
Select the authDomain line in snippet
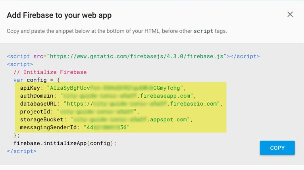108,96
